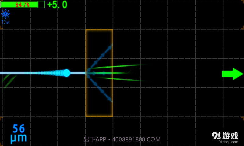Open the 91danji.com link

point(228,142)
